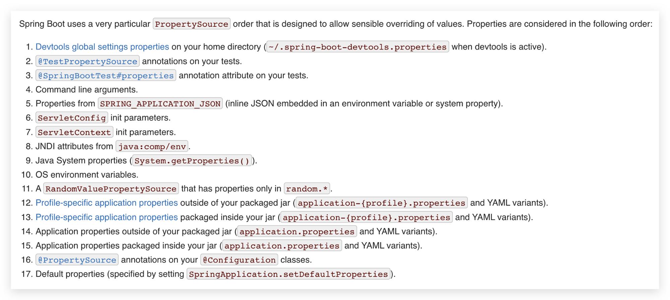Click System.getProperties() code text
Screen dimensions: 670x300
pyautogui.click(x=192, y=161)
